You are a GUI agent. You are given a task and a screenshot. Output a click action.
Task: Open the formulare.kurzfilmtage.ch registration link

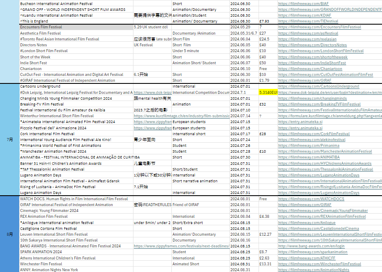pos(330,116)
